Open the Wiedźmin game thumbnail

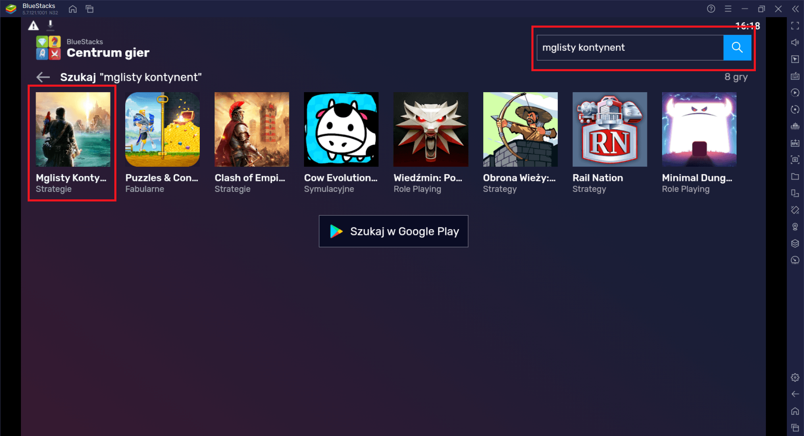coord(431,129)
